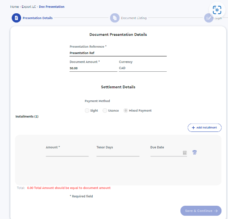Focus the installment Amount input field
The image size is (228, 219).
(67, 153)
